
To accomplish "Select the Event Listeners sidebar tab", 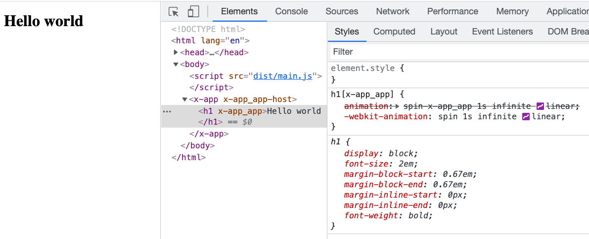I will (x=502, y=32).
